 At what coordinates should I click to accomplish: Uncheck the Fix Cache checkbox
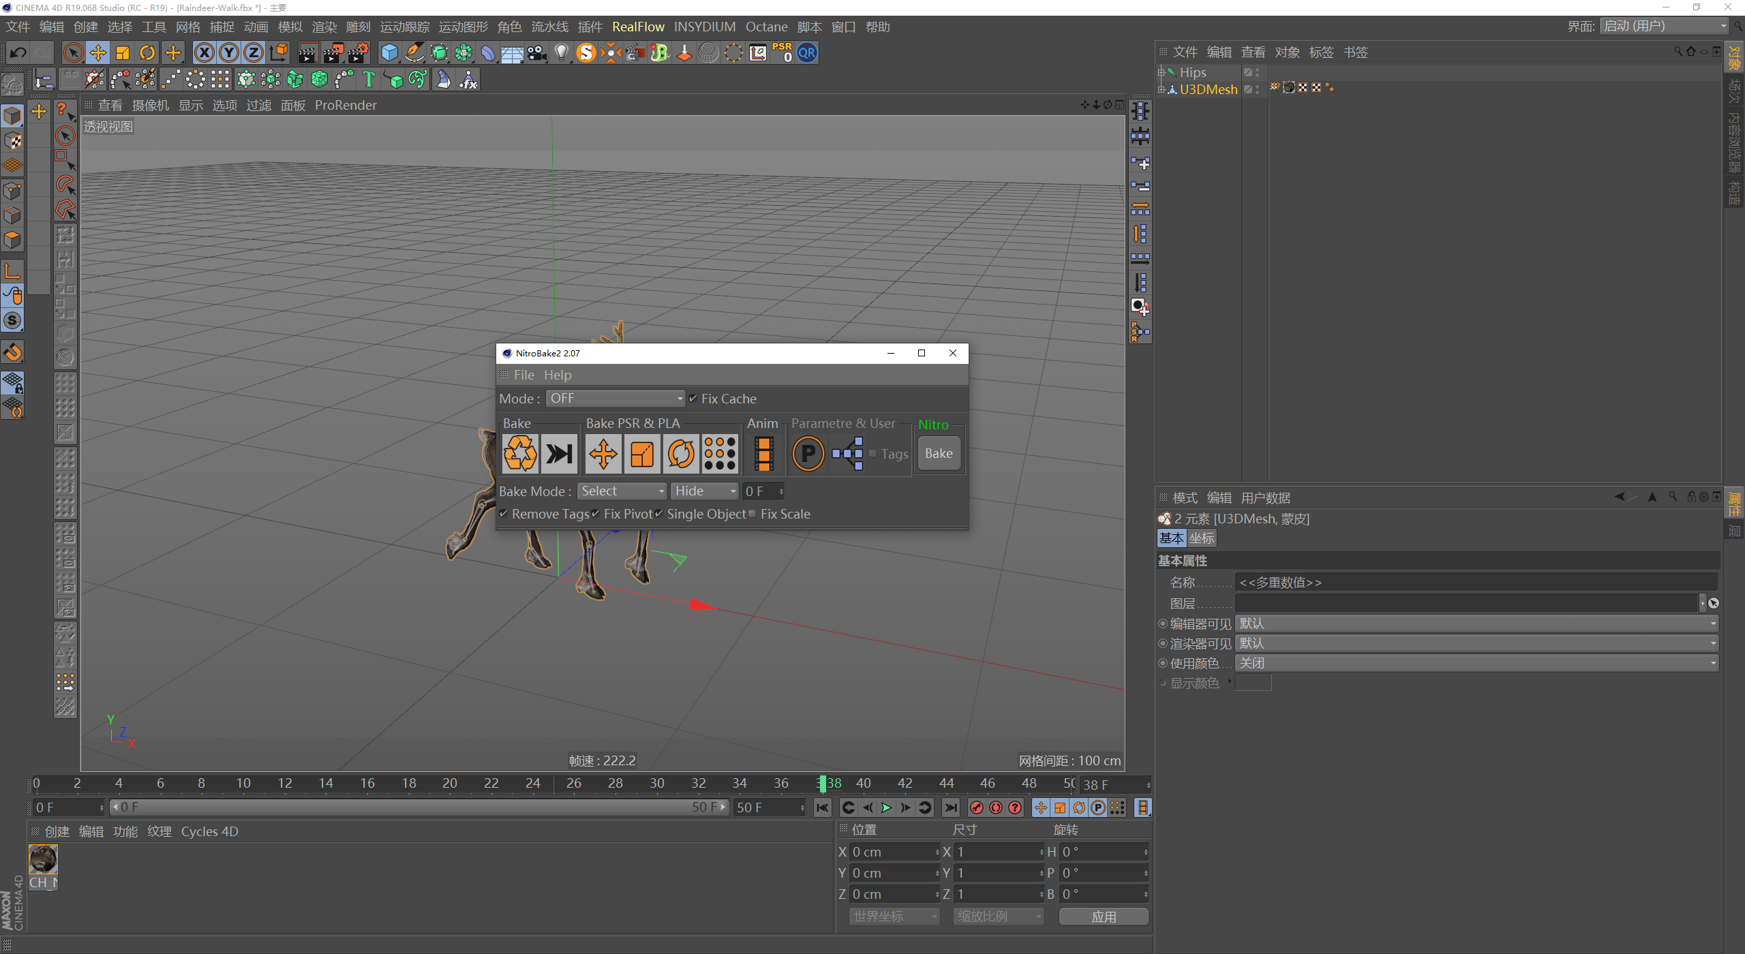(693, 399)
